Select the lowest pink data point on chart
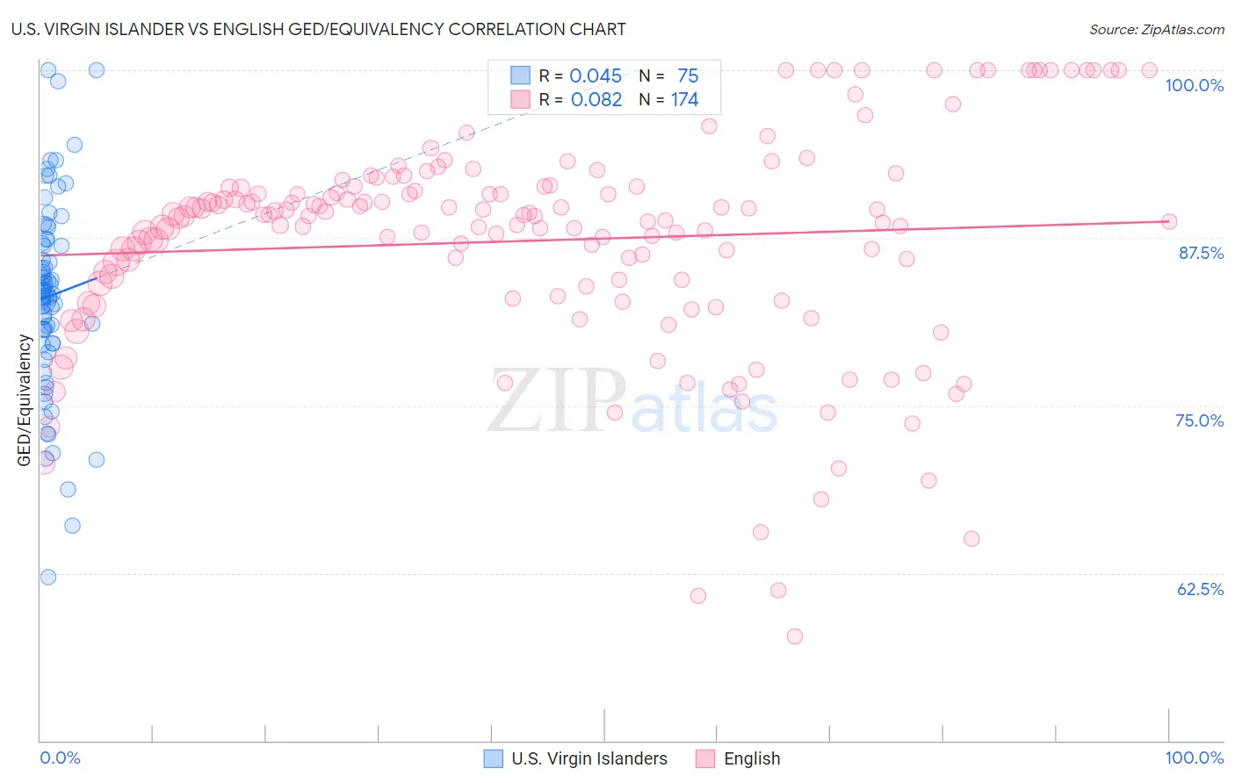 tap(795, 636)
